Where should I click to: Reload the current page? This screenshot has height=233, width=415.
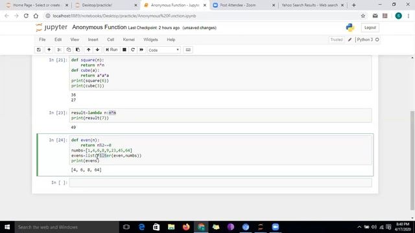[26, 16]
